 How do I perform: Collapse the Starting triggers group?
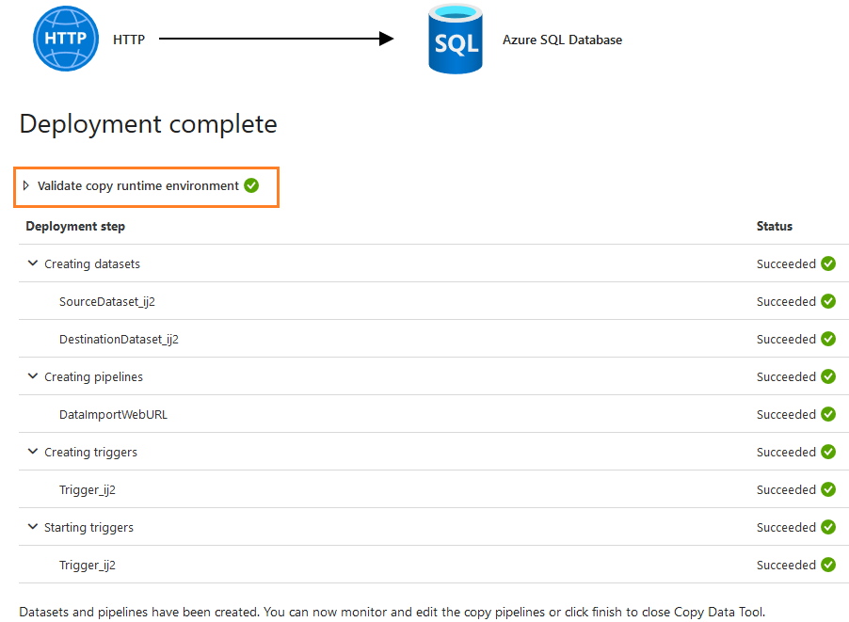tap(33, 528)
